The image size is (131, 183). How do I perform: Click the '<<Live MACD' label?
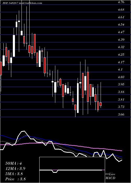(110, 176)
